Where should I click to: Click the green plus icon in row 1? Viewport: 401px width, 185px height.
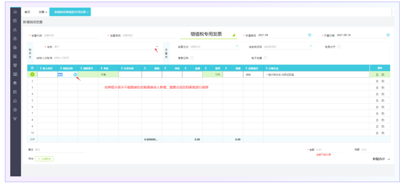[x=32, y=75]
